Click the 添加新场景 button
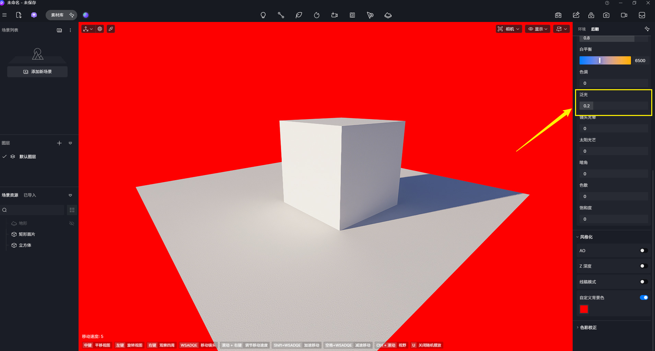655x351 pixels. click(x=37, y=72)
